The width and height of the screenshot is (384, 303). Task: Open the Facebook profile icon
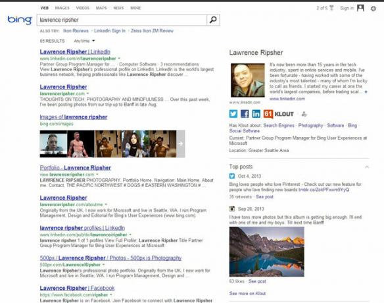pos(245,114)
